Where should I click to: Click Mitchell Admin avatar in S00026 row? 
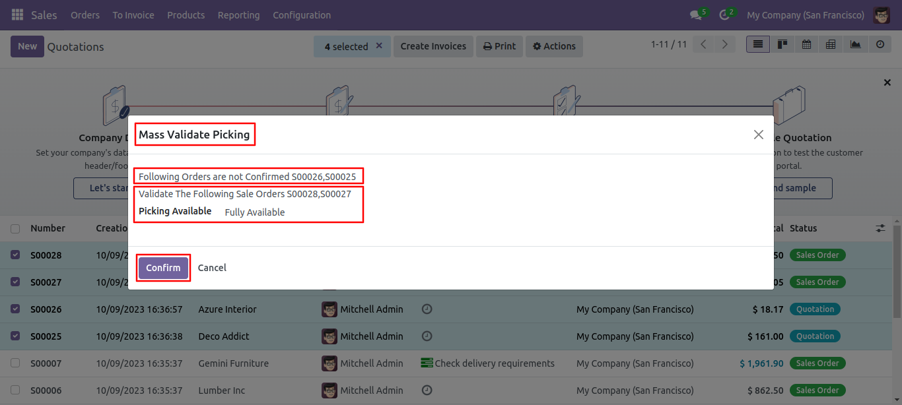[330, 309]
